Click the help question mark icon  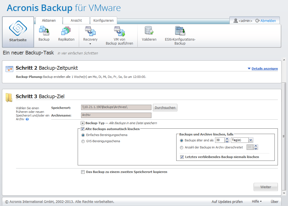pos(27,119)
